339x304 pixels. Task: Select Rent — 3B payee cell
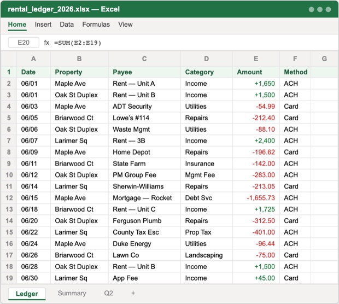click(x=144, y=141)
